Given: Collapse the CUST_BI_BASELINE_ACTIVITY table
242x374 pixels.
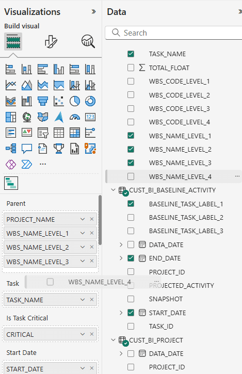Looking at the screenshot, I should click(114, 190).
